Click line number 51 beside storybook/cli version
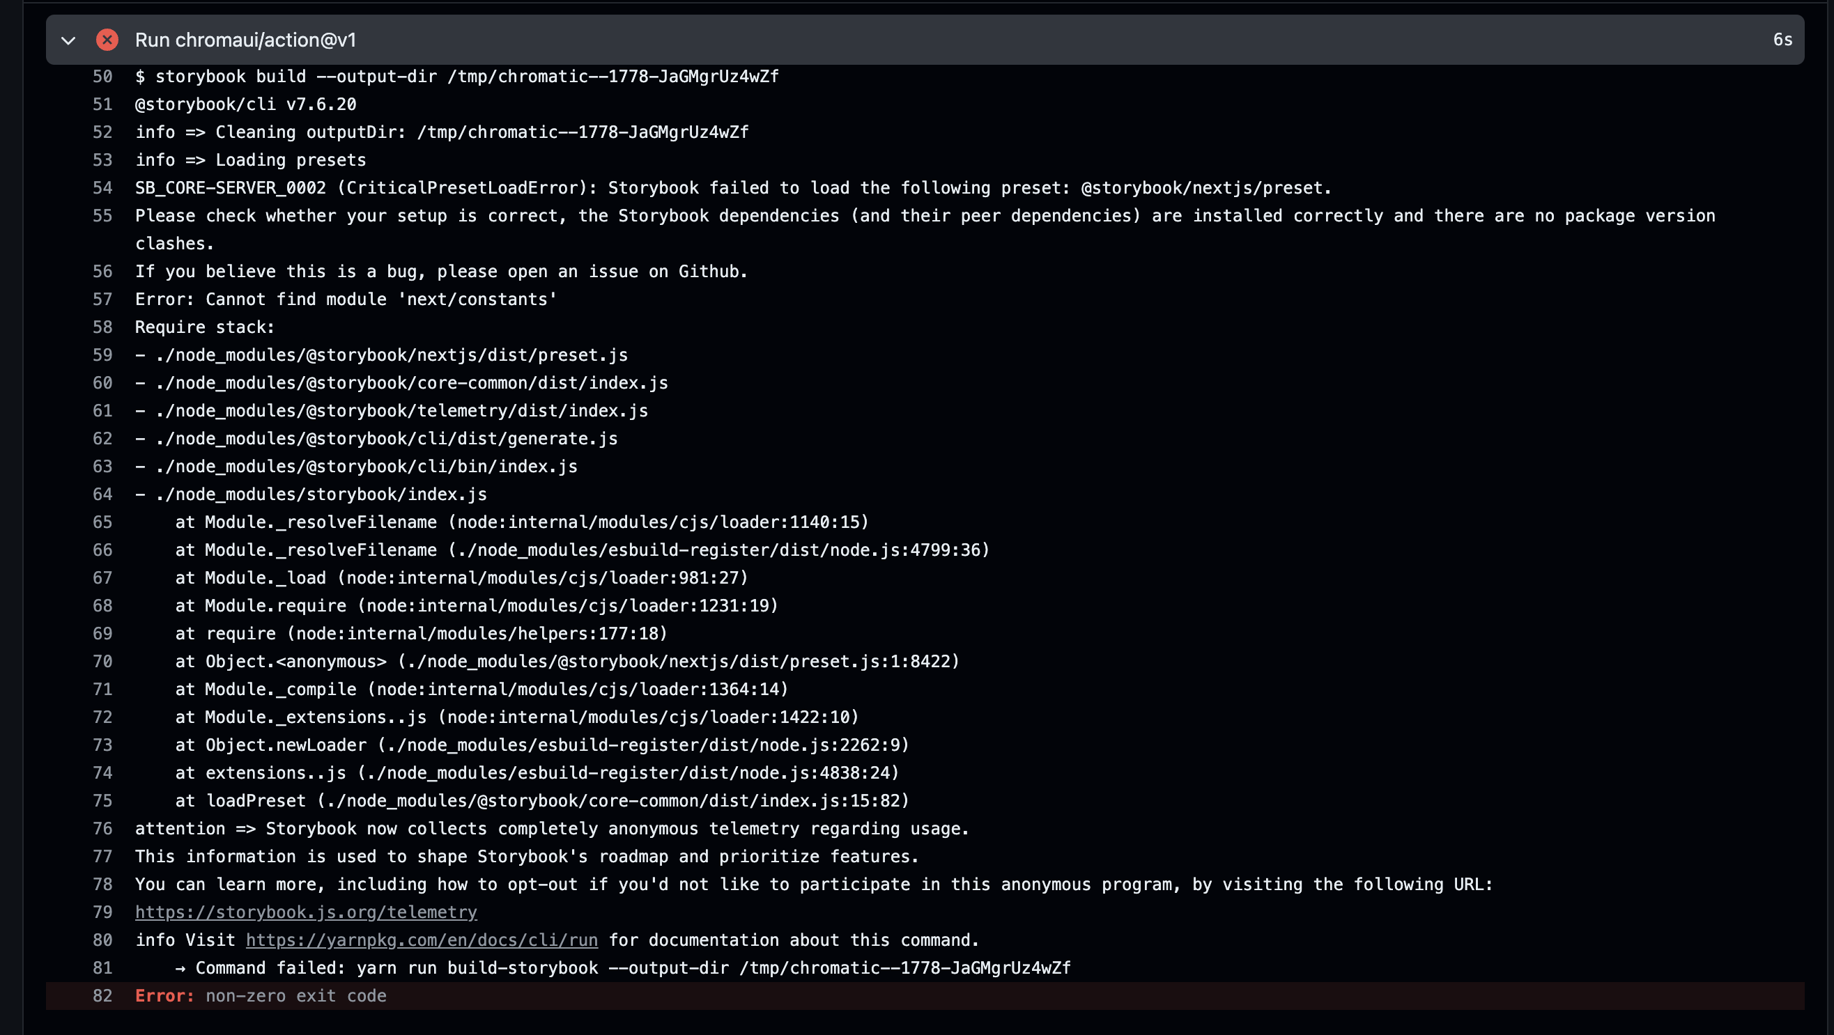Viewport: 1834px width, 1035px height. (x=102, y=104)
